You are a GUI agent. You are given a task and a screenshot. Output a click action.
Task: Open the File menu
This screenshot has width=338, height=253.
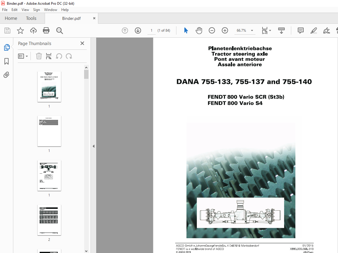click(5, 10)
